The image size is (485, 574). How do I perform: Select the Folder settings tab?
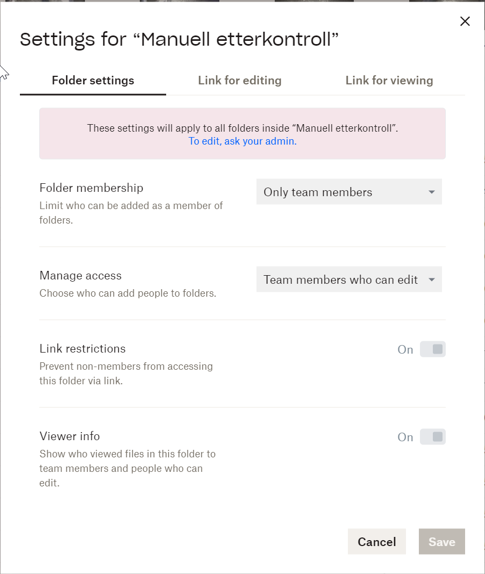93,81
